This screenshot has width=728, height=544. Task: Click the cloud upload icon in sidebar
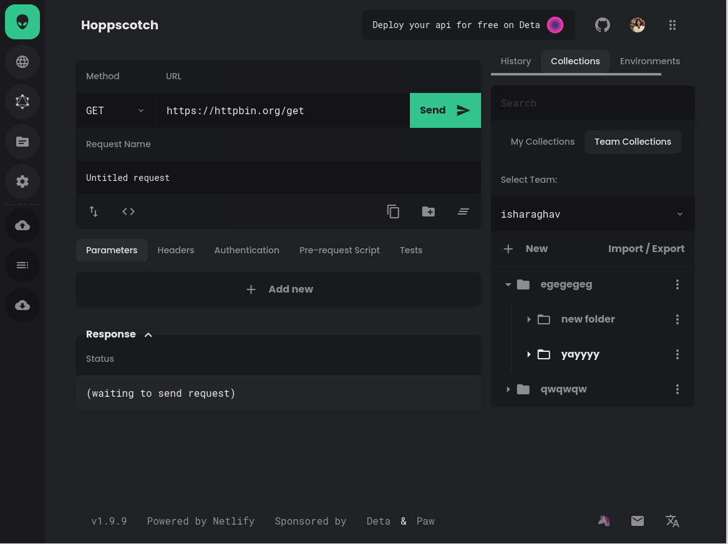[22, 226]
